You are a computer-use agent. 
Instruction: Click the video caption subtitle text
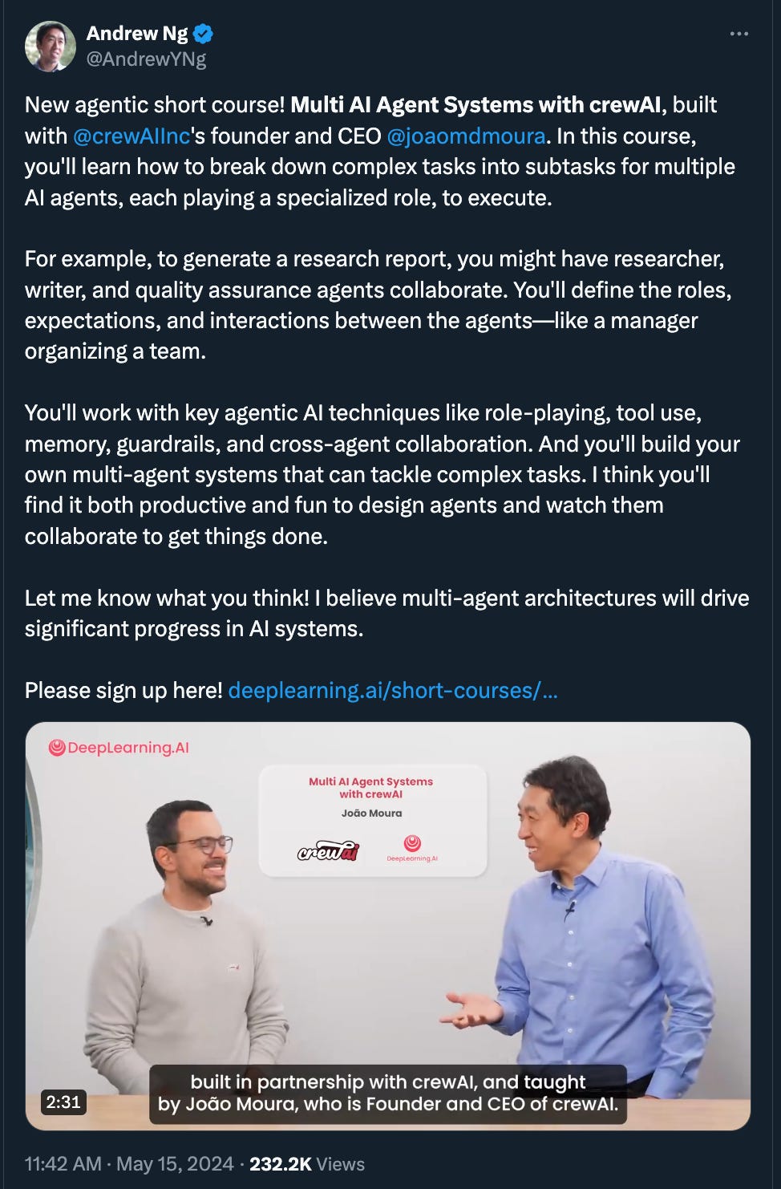click(388, 1093)
